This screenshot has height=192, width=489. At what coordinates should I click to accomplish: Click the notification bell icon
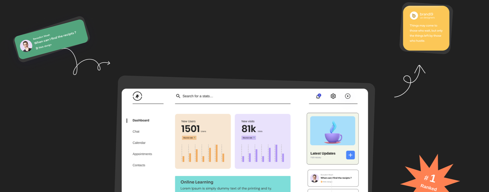click(318, 96)
